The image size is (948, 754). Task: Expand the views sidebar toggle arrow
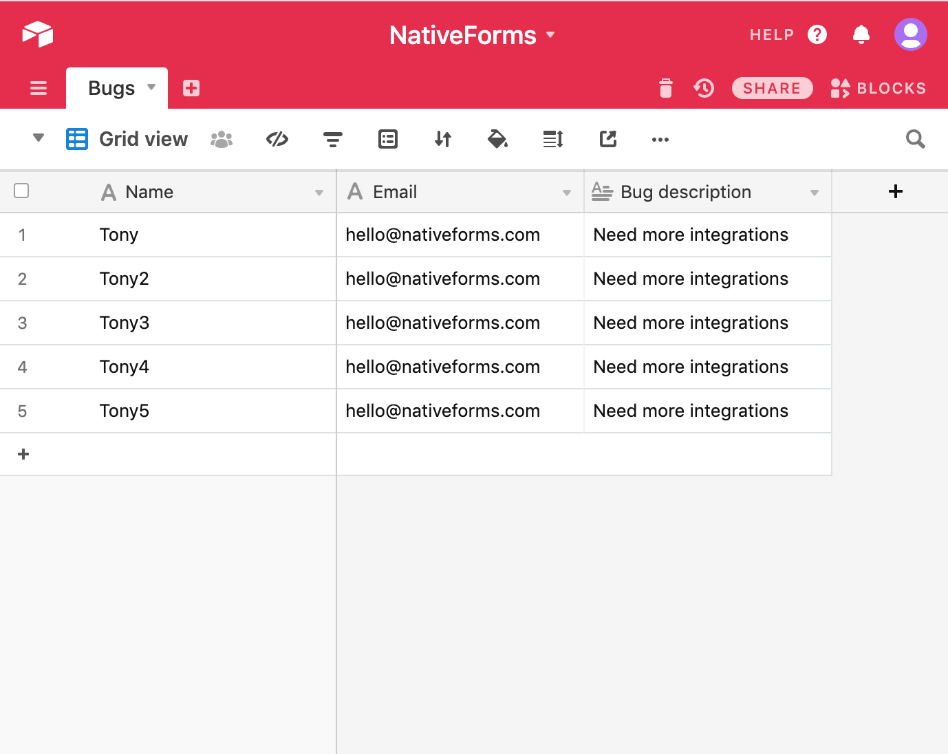pos(39,138)
